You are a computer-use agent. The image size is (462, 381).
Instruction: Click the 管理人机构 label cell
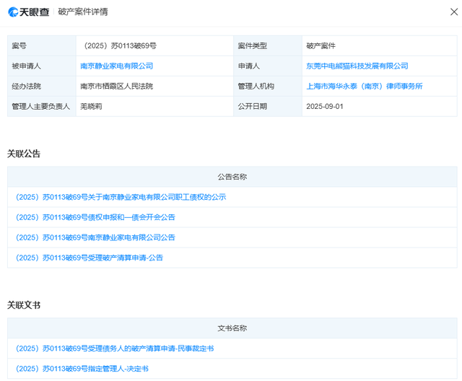tap(268, 87)
